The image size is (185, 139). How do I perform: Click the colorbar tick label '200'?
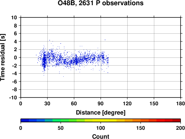click(181, 128)
